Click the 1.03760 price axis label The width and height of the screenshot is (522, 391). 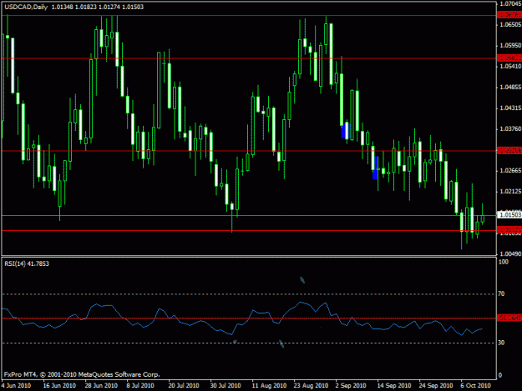pos(510,129)
